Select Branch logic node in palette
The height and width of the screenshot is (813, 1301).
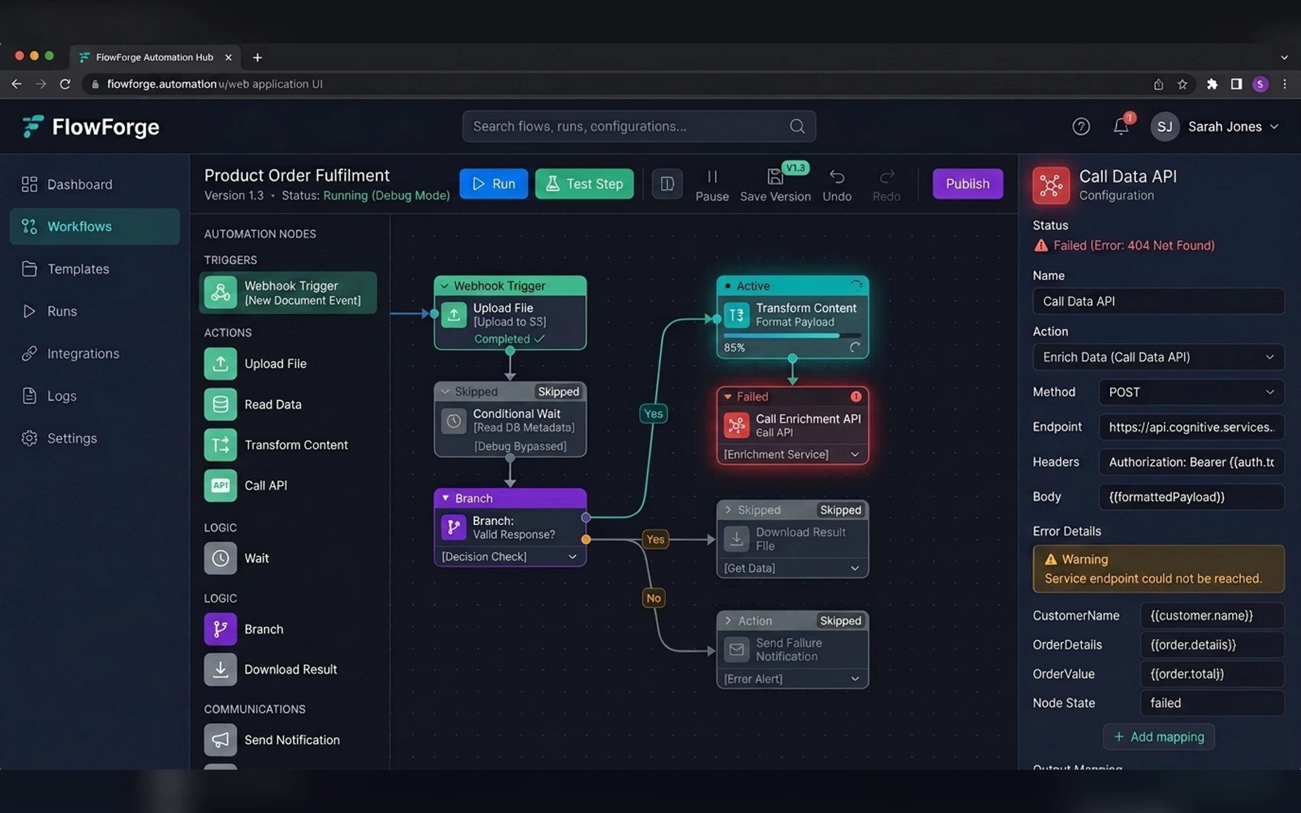[287, 629]
